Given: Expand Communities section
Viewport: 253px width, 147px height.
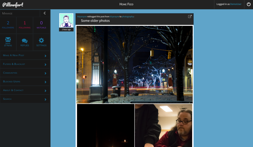Looking at the screenshot, I should 25,73.
